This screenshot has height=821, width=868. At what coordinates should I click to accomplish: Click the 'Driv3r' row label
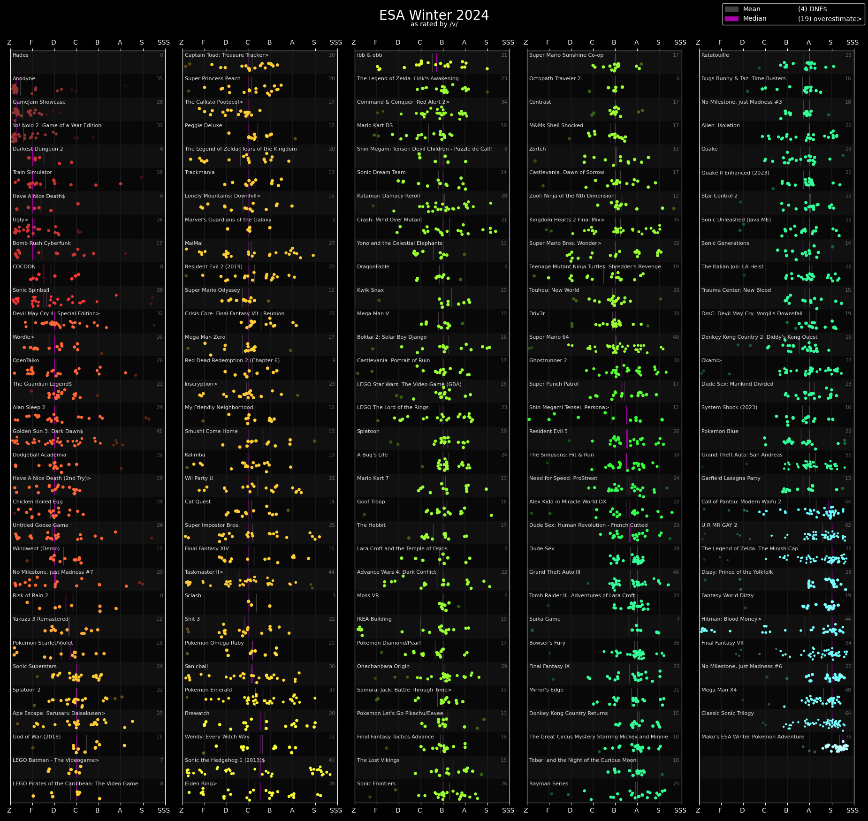pyautogui.click(x=537, y=314)
